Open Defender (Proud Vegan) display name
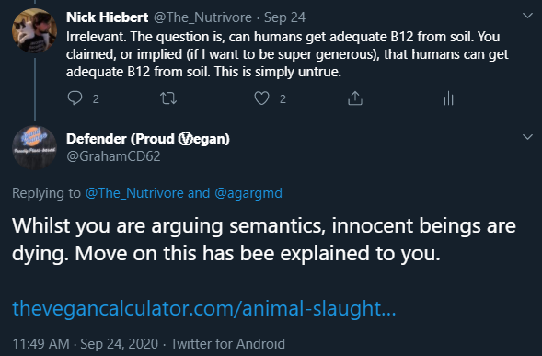 [x=148, y=139]
